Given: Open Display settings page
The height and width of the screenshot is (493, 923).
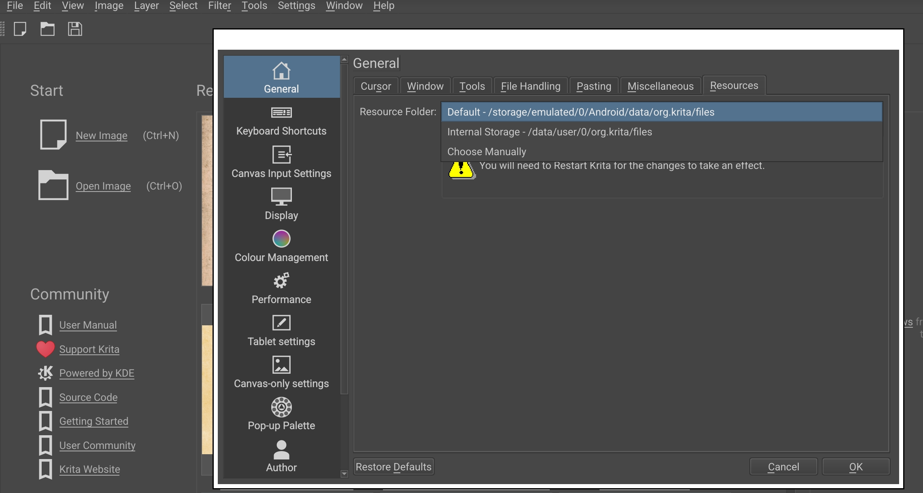Looking at the screenshot, I should (x=281, y=204).
